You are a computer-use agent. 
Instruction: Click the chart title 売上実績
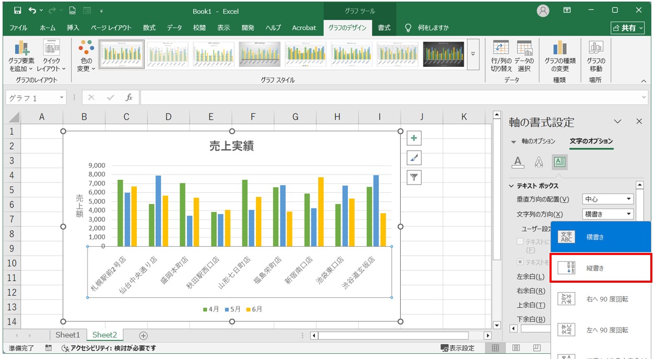click(x=231, y=146)
